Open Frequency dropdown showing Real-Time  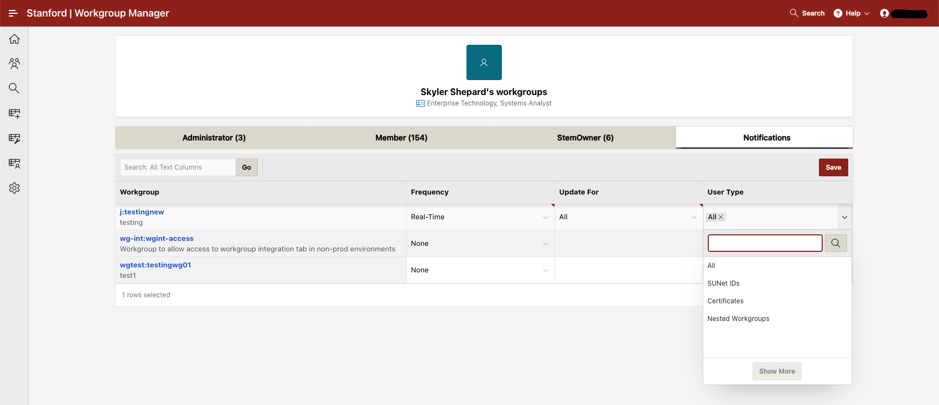(480, 217)
